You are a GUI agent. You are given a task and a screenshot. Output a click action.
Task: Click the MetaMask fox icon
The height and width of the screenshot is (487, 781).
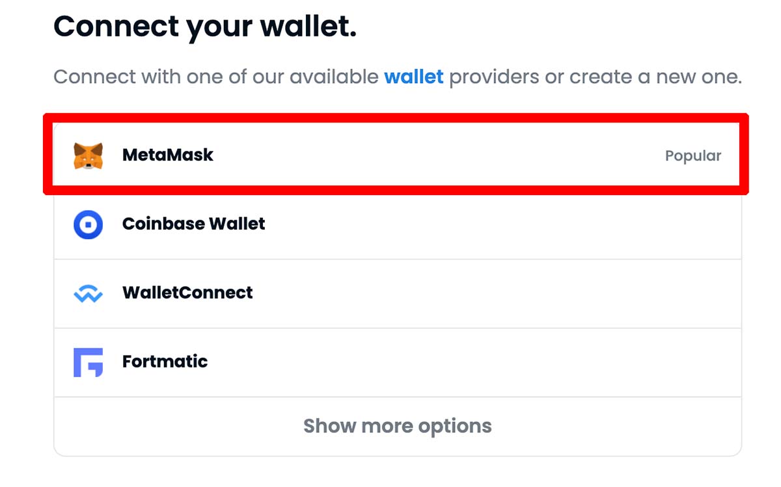[88, 156]
